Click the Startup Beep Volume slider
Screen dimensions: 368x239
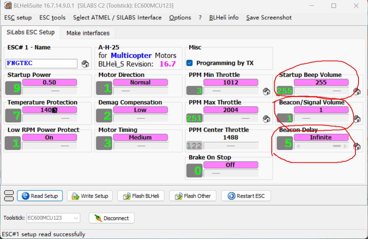click(321, 91)
